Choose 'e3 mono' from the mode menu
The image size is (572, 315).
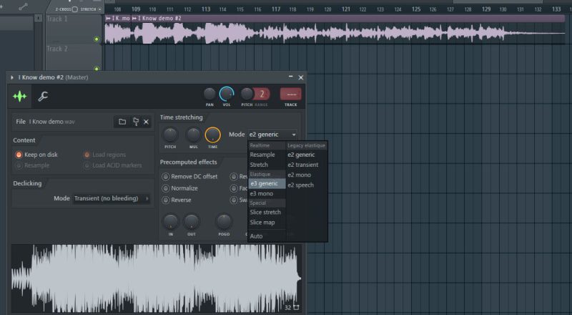tap(267, 193)
